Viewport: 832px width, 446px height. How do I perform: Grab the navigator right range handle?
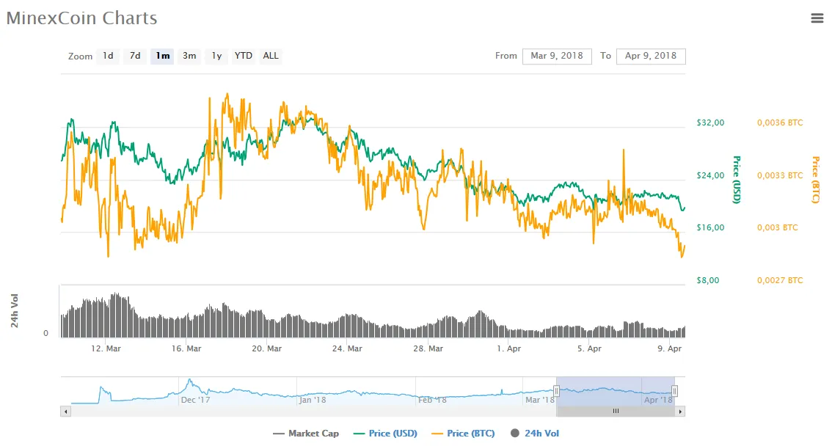point(674,392)
